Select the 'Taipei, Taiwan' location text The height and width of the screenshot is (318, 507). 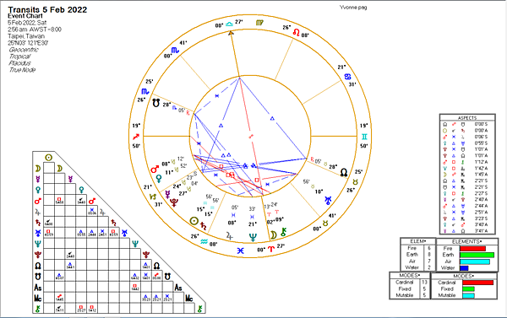point(26,36)
